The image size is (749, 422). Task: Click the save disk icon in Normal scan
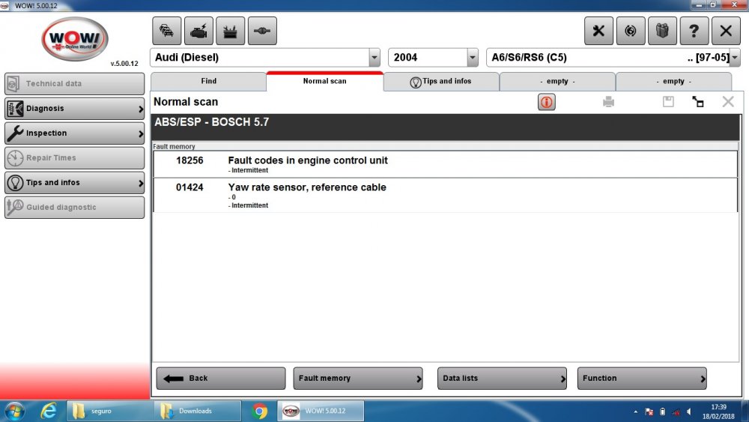668,101
